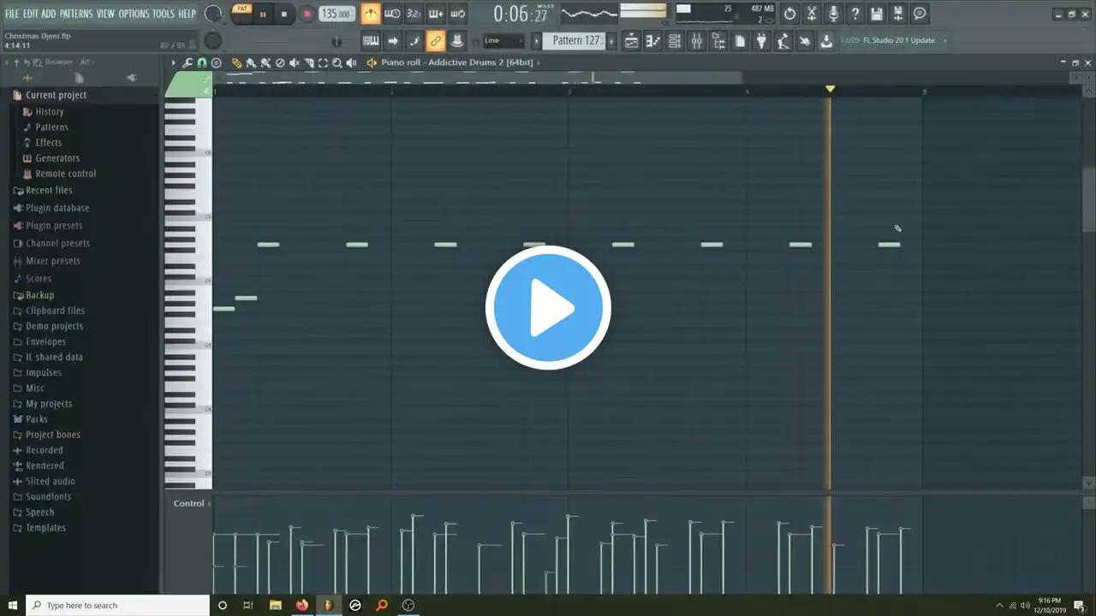Save the project with floppy icon

pos(877,14)
